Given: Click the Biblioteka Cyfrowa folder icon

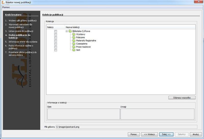Looking at the screenshot, I should 70,31.
